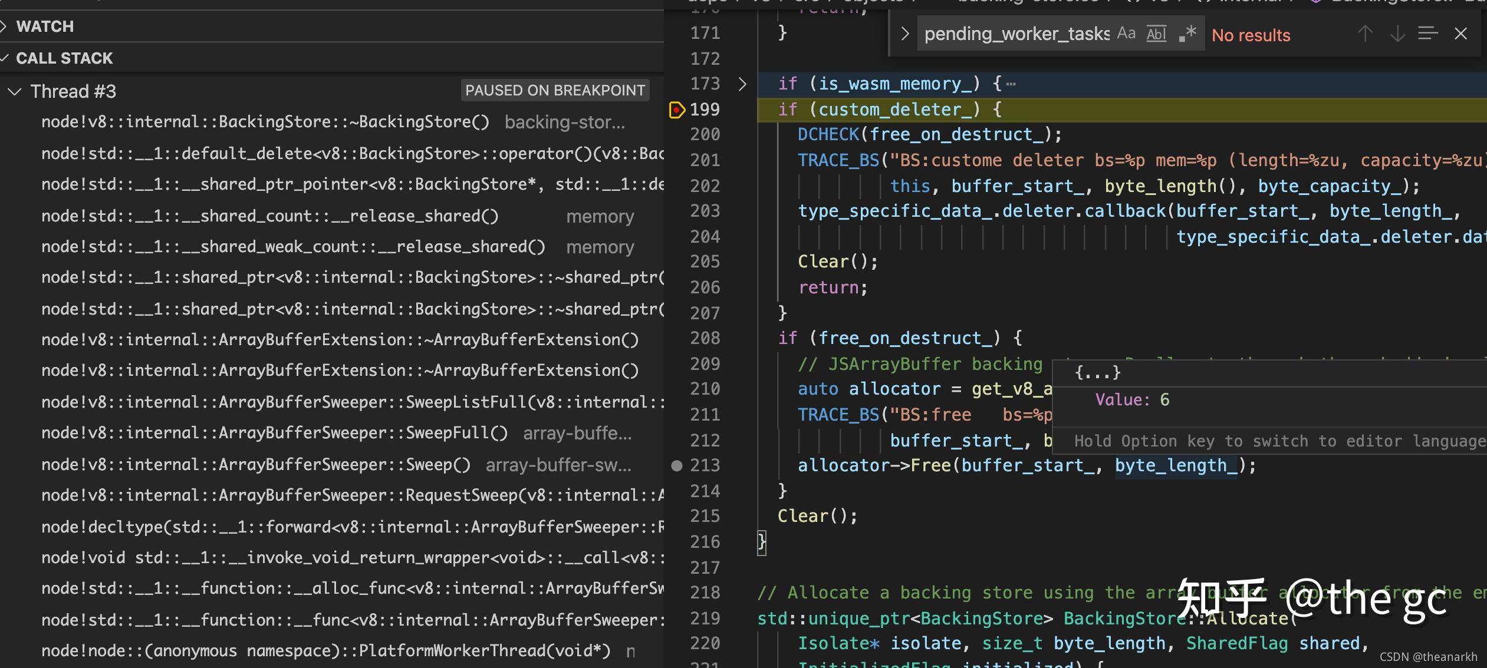Enable Match Whole Word searching
Image resolution: width=1487 pixels, height=668 pixels.
click(x=1157, y=34)
